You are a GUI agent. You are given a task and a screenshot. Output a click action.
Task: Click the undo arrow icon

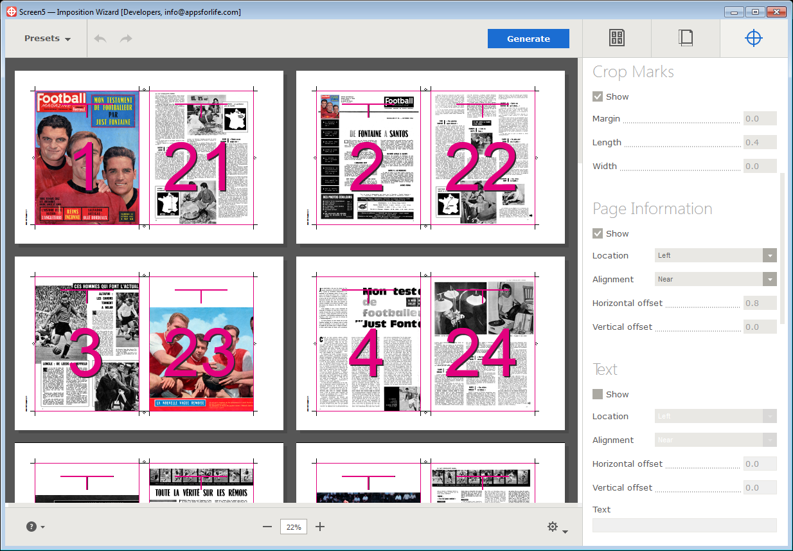(100, 39)
